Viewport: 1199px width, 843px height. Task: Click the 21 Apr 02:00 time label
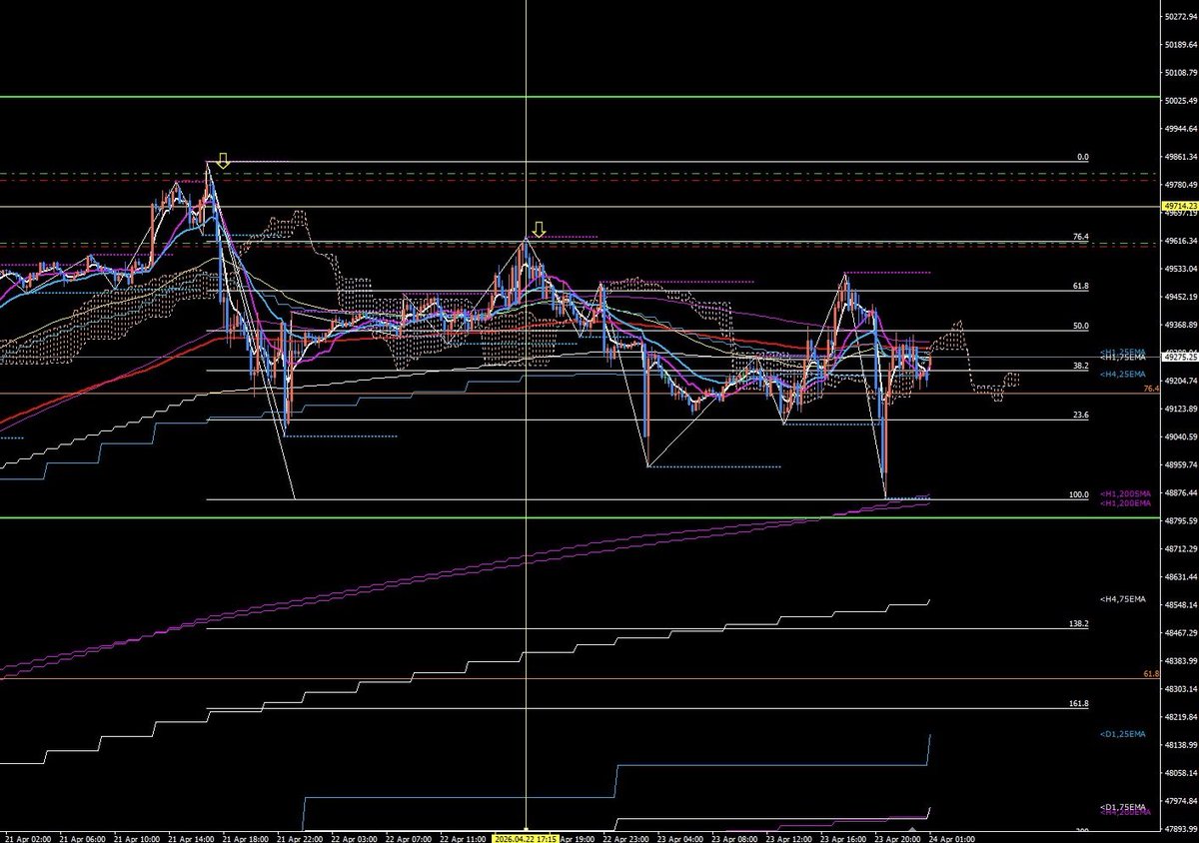coord(27,838)
